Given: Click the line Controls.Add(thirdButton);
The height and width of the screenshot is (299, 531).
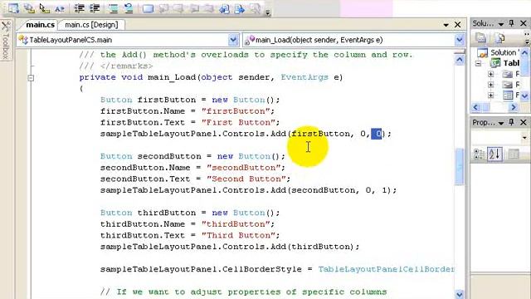Looking at the screenshot, I should pyautogui.click(x=230, y=247).
